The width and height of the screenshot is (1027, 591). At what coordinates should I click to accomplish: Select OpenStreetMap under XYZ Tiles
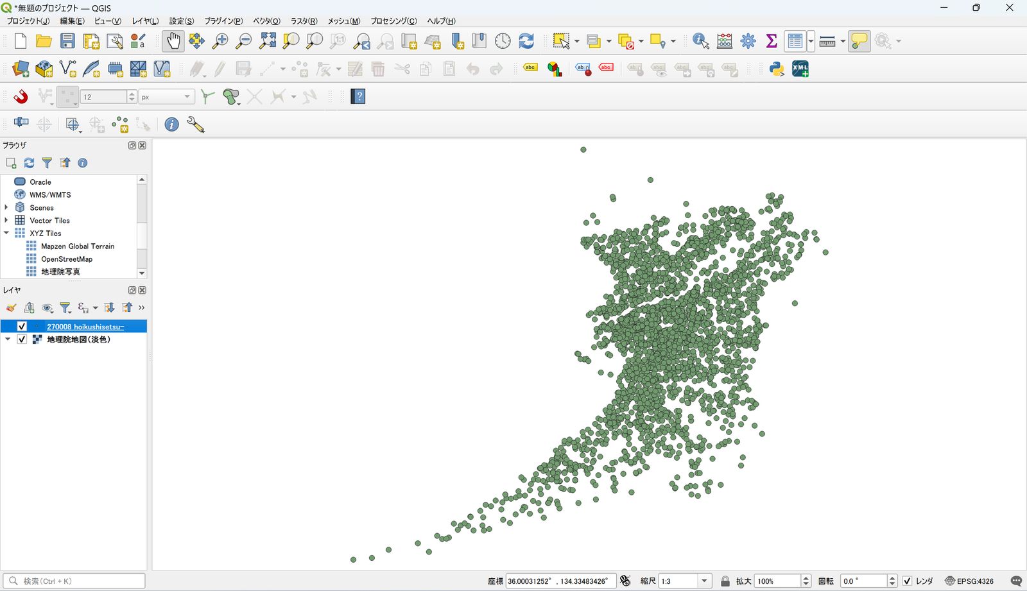(67, 259)
